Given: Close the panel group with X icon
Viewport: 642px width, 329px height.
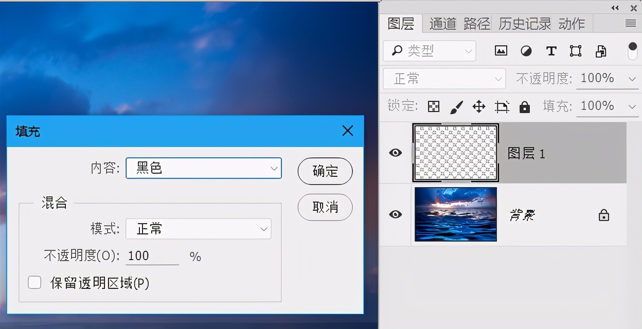Looking at the screenshot, I should pos(634,8).
